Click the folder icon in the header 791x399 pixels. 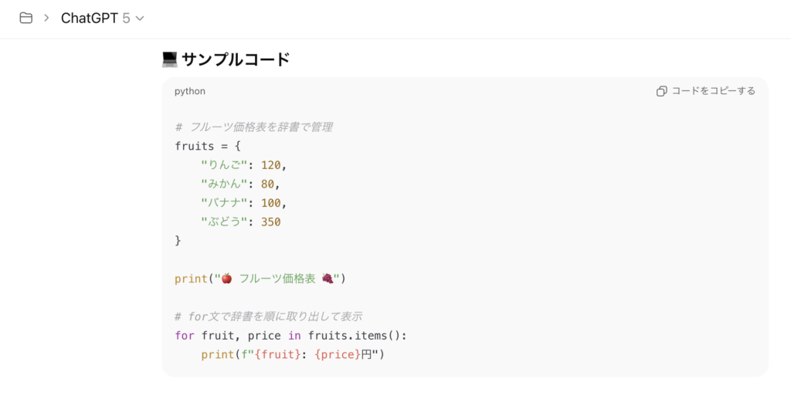[x=26, y=18]
